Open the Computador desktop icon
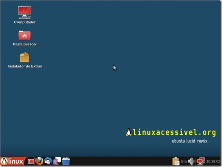This screenshot has width=222, height=167. pyautogui.click(x=24, y=13)
